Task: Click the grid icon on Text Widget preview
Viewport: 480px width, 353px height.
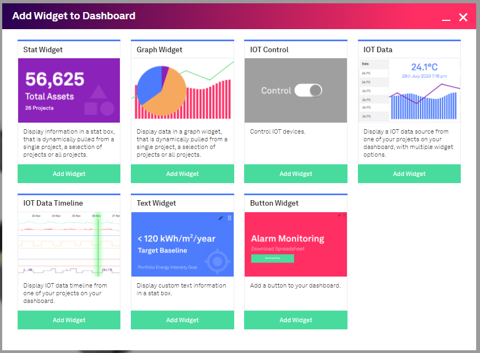Action: point(229,218)
